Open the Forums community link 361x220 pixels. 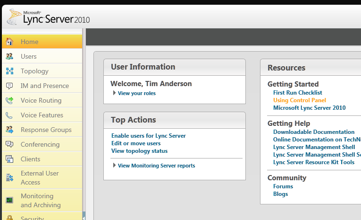(x=283, y=186)
